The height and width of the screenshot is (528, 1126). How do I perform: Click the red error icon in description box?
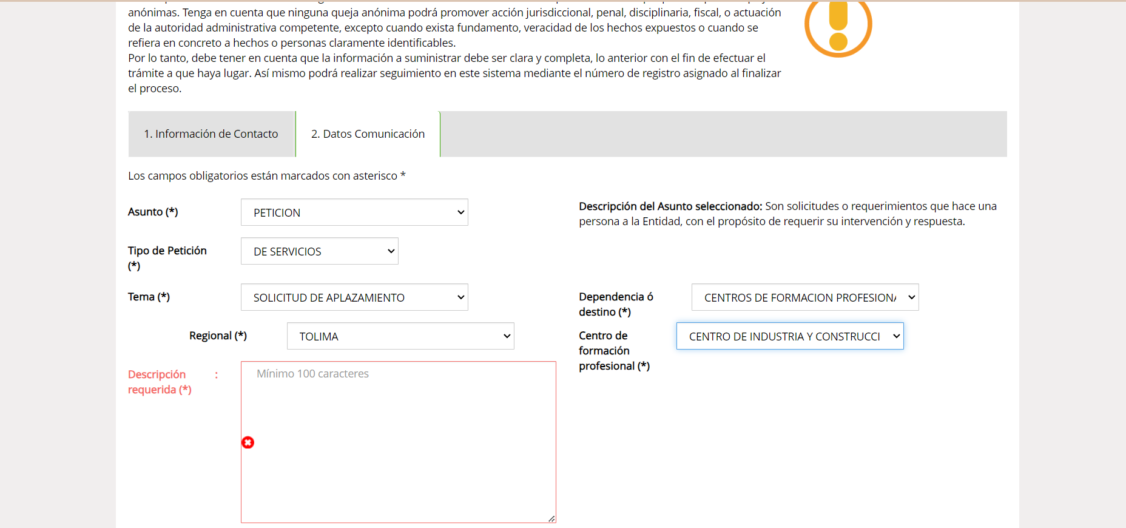[248, 442]
